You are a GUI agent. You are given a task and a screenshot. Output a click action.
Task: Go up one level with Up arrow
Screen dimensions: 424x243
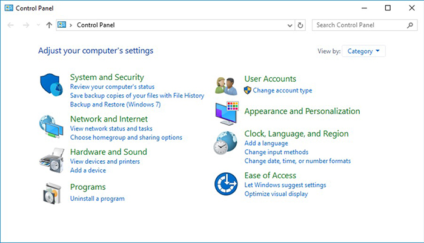pyautogui.click(x=49, y=25)
